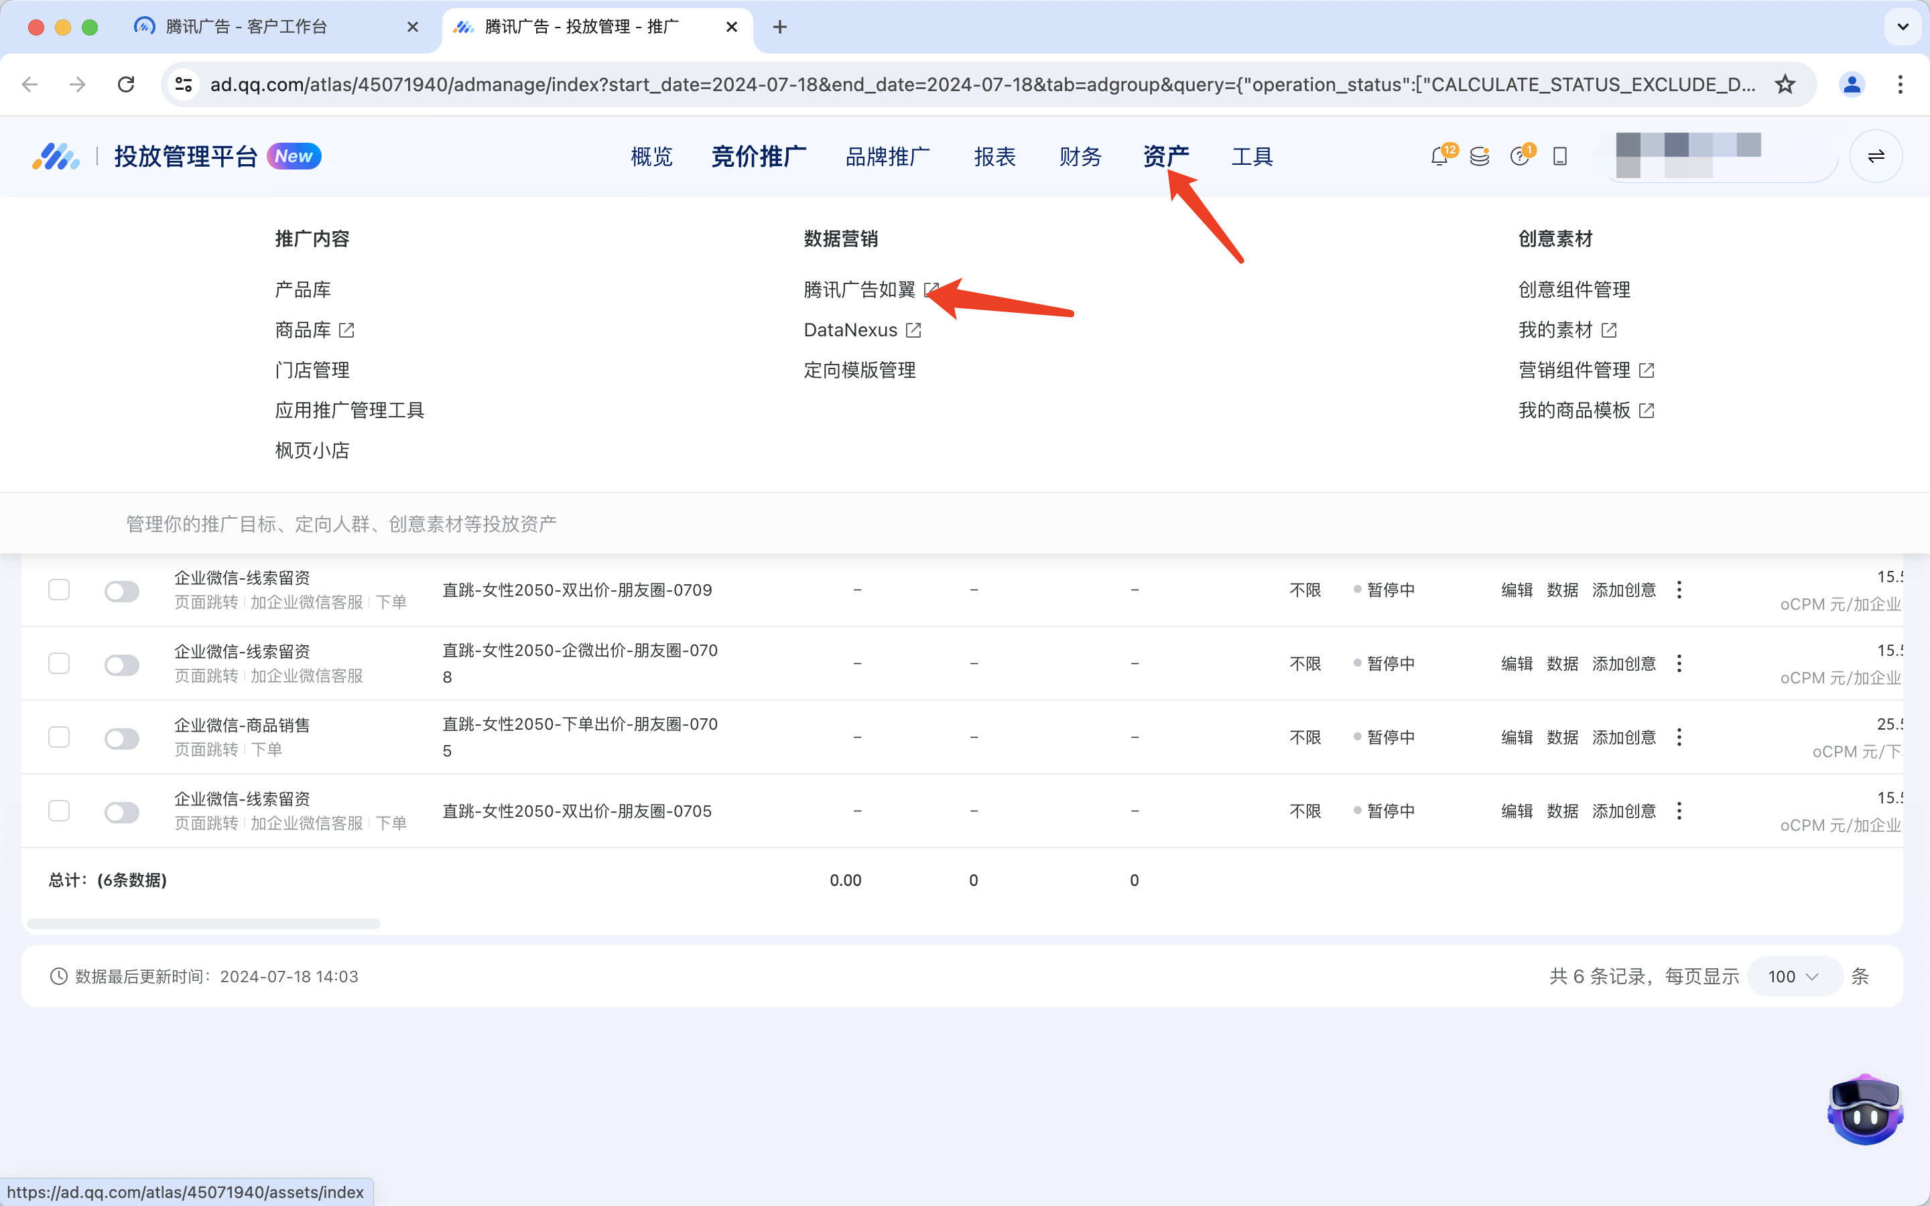
Task: Open the help question-mark icon
Action: (1519, 156)
